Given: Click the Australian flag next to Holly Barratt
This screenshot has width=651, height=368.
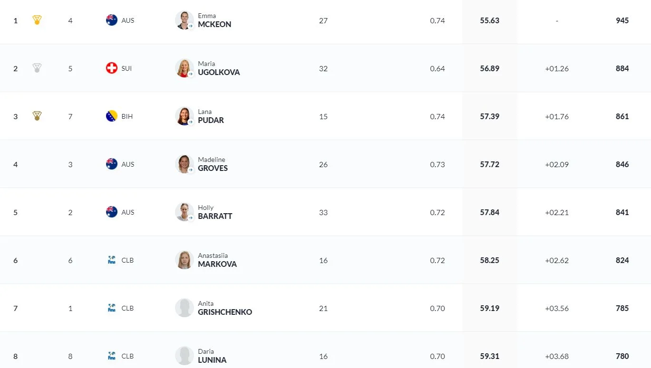Looking at the screenshot, I should pyautogui.click(x=112, y=212).
